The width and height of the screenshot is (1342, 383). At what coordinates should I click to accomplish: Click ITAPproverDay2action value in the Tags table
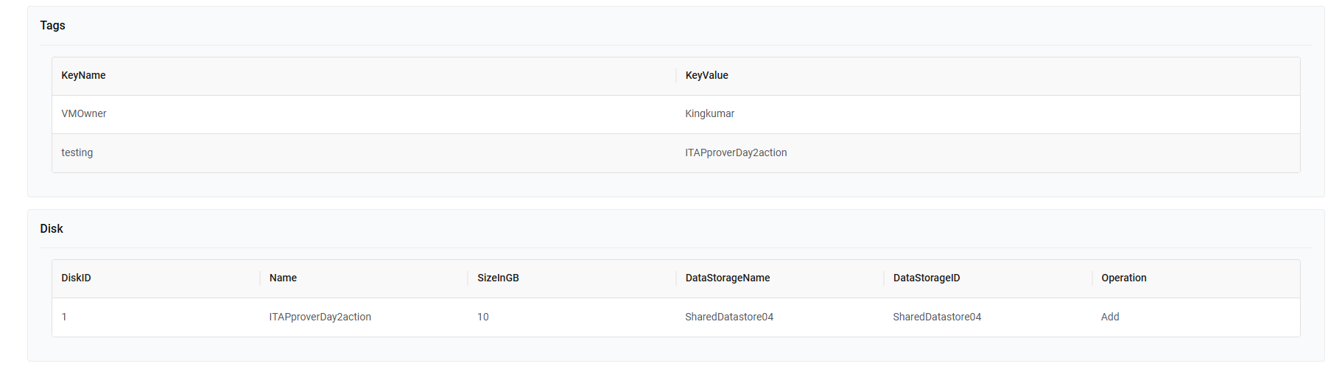736,152
